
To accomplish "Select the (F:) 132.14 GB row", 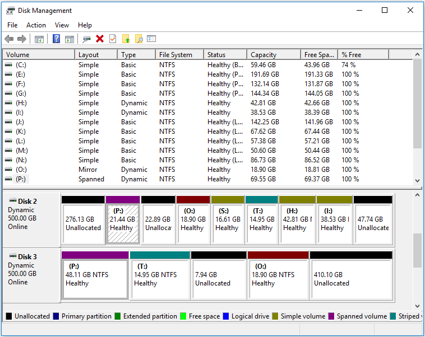I will pyautogui.click(x=208, y=84).
